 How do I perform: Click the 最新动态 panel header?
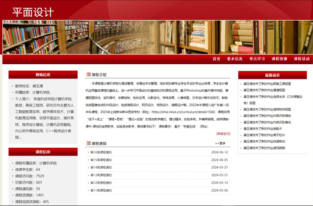click(x=272, y=75)
